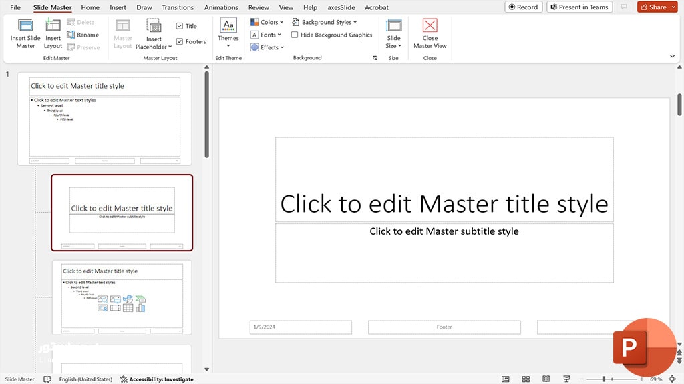Select the Title Slide layout thumbnail
684x384 pixels.
pos(122,213)
